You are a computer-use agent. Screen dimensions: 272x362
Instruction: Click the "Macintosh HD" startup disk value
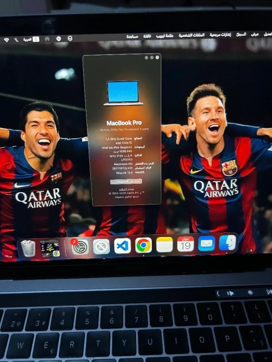(123, 164)
